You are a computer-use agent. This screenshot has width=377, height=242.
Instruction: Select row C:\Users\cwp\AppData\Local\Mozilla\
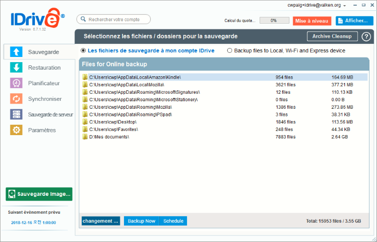click(225, 85)
